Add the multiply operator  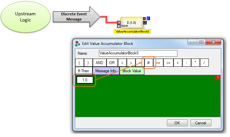195,63
